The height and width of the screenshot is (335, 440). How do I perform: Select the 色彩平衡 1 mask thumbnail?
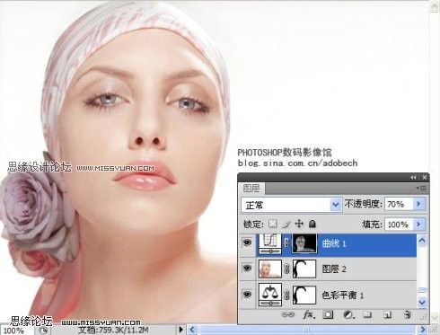(x=304, y=295)
